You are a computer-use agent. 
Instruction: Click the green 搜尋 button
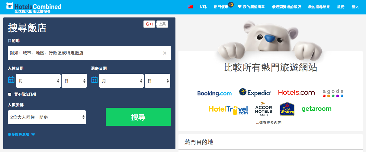[138, 117]
